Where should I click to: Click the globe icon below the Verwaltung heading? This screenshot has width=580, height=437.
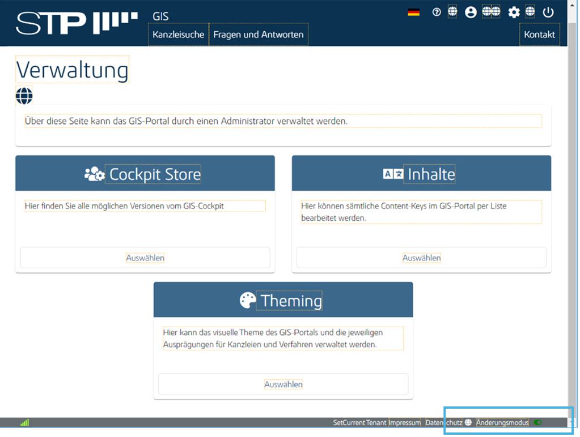pos(24,95)
